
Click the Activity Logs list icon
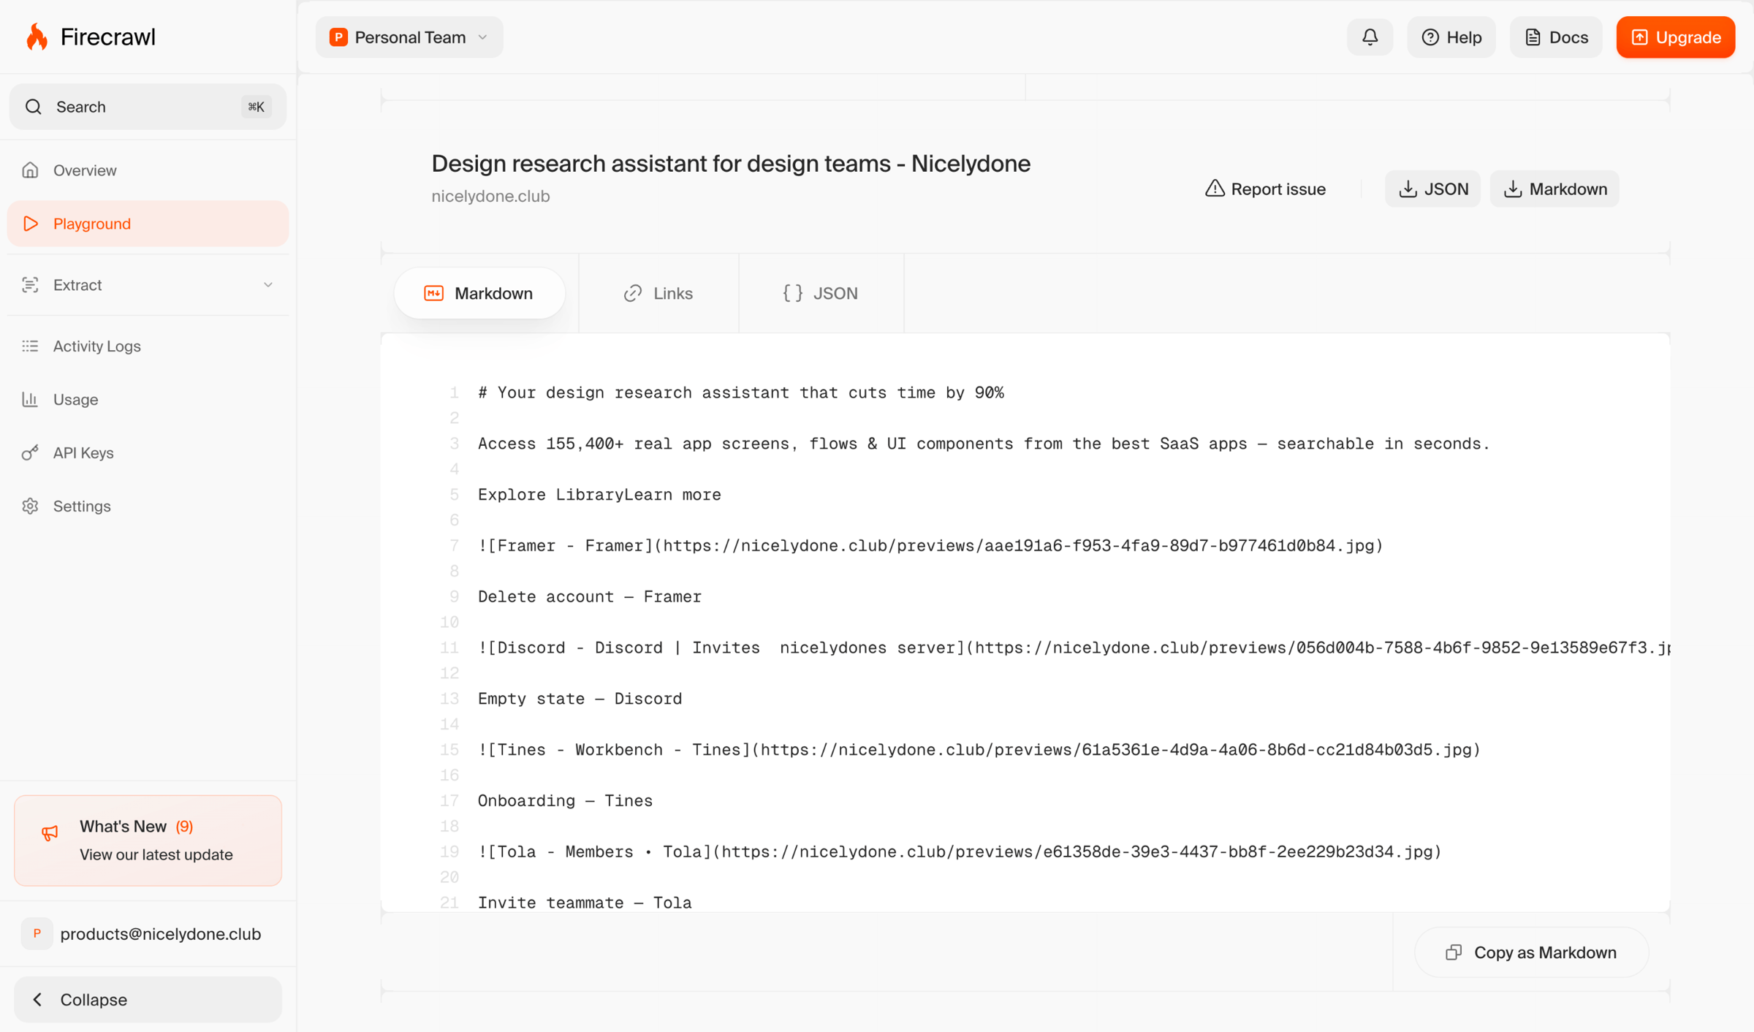click(x=30, y=346)
